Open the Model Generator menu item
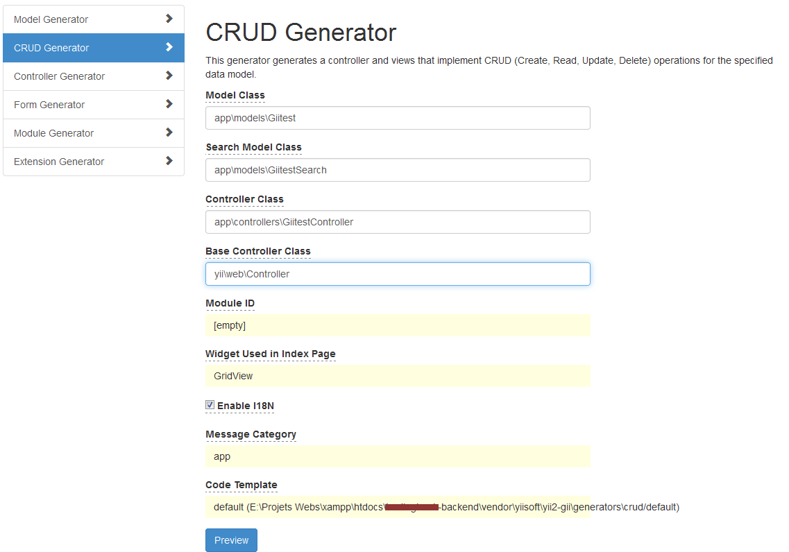The image size is (789, 552). [51, 19]
